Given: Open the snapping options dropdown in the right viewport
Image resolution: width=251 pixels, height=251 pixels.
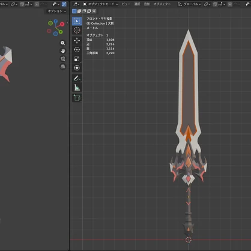Looking at the screenshot, I should pos(222,4).
